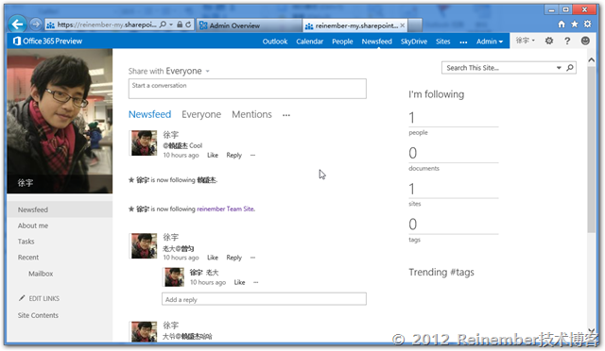Click the browser forward arrow
Image resolution: width=605 pixels, height=351 pixels.
(x=36, y=25)
